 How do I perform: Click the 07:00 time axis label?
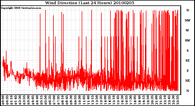click(54, 100)
